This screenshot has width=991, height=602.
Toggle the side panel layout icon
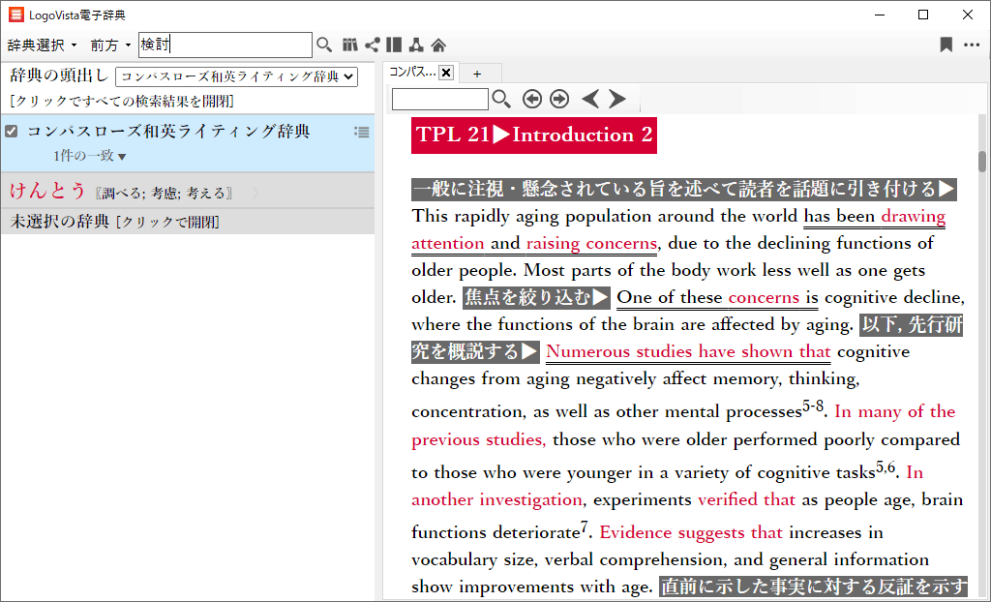[x=393, y=45]
